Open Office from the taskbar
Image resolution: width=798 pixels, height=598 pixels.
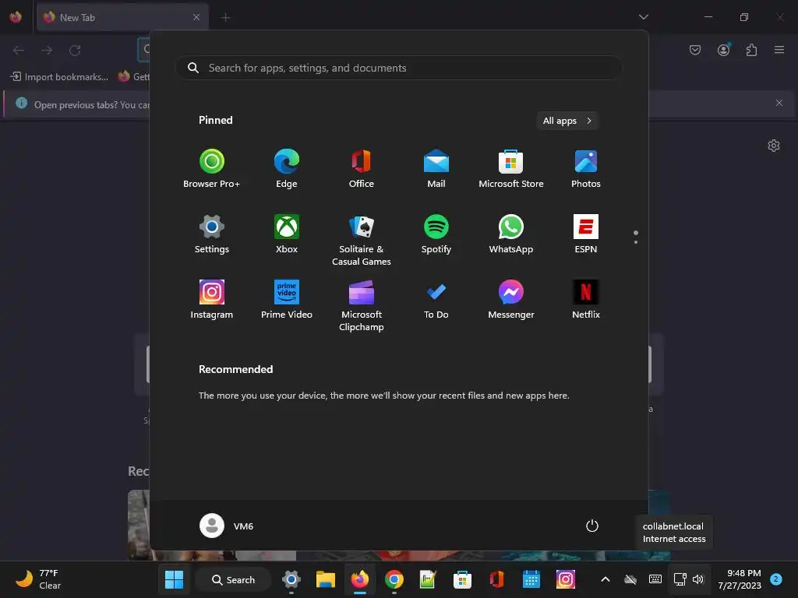496,579
